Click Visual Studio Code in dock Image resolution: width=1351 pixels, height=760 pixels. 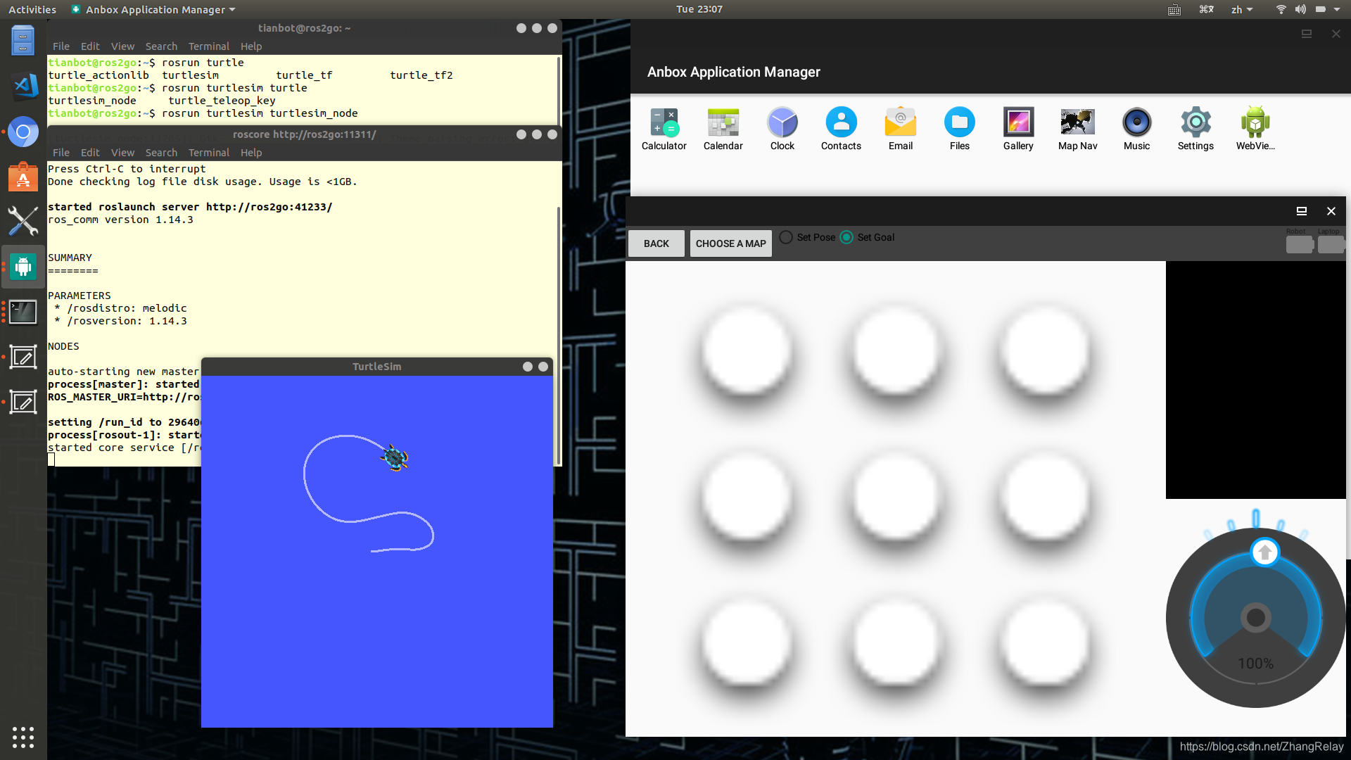click(23, 86)
